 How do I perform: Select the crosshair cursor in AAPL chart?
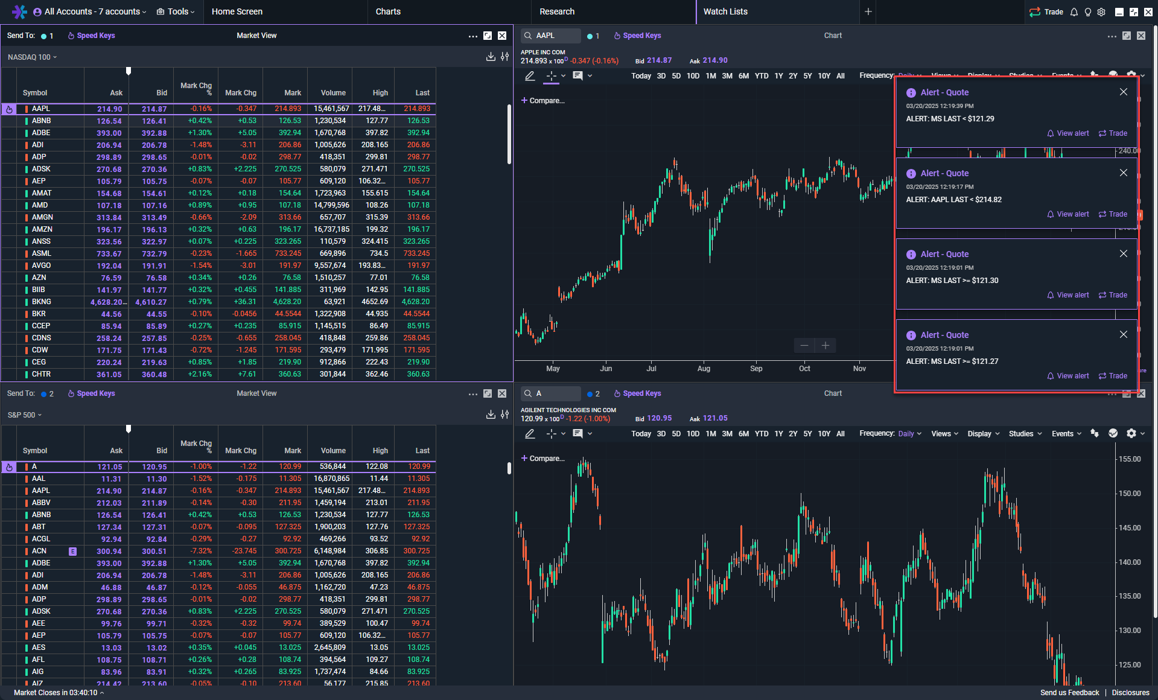click(551, 75)
